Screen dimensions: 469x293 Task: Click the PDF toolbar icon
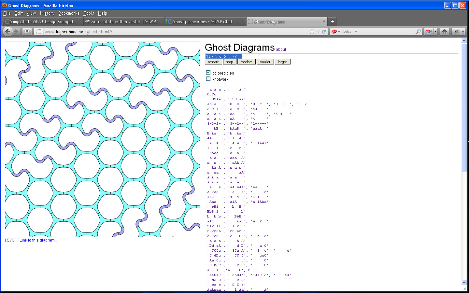429,32
